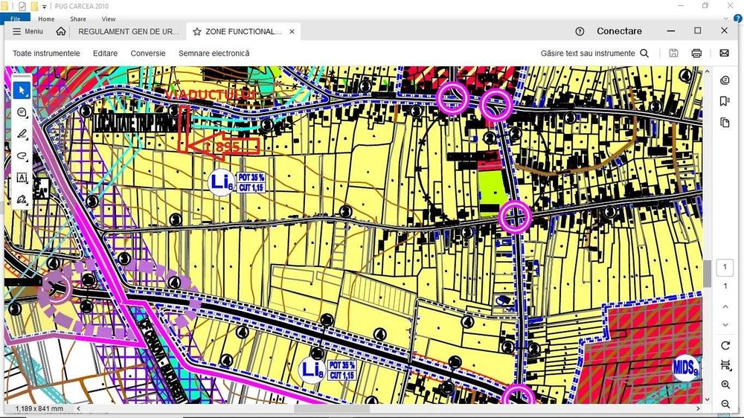Open the page thumbnails copy icon
The height and width of the screenshot is (418, 744).
(x=725, y=123)
